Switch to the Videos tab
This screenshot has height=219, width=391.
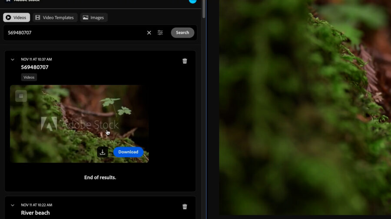click(17, 18)
